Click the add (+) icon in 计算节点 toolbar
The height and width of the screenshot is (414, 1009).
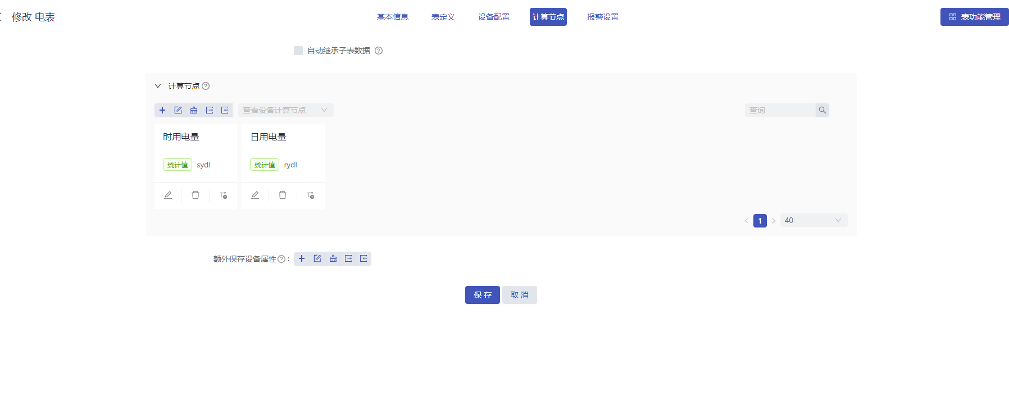point(162,110)
